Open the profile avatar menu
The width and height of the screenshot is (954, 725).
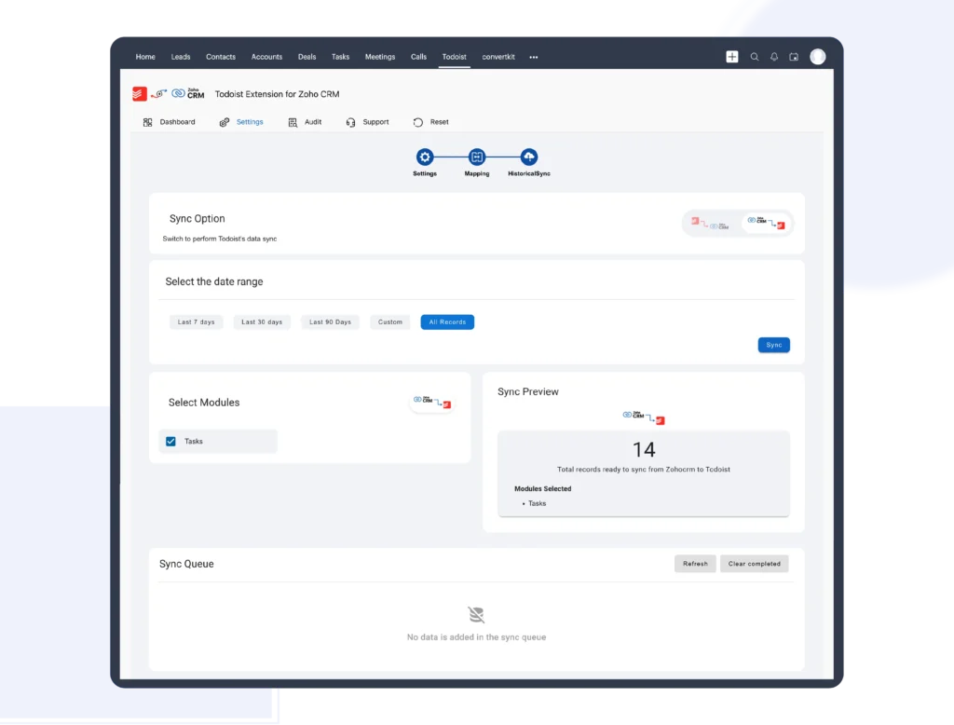pyautogui.click(x=817, y=56)
